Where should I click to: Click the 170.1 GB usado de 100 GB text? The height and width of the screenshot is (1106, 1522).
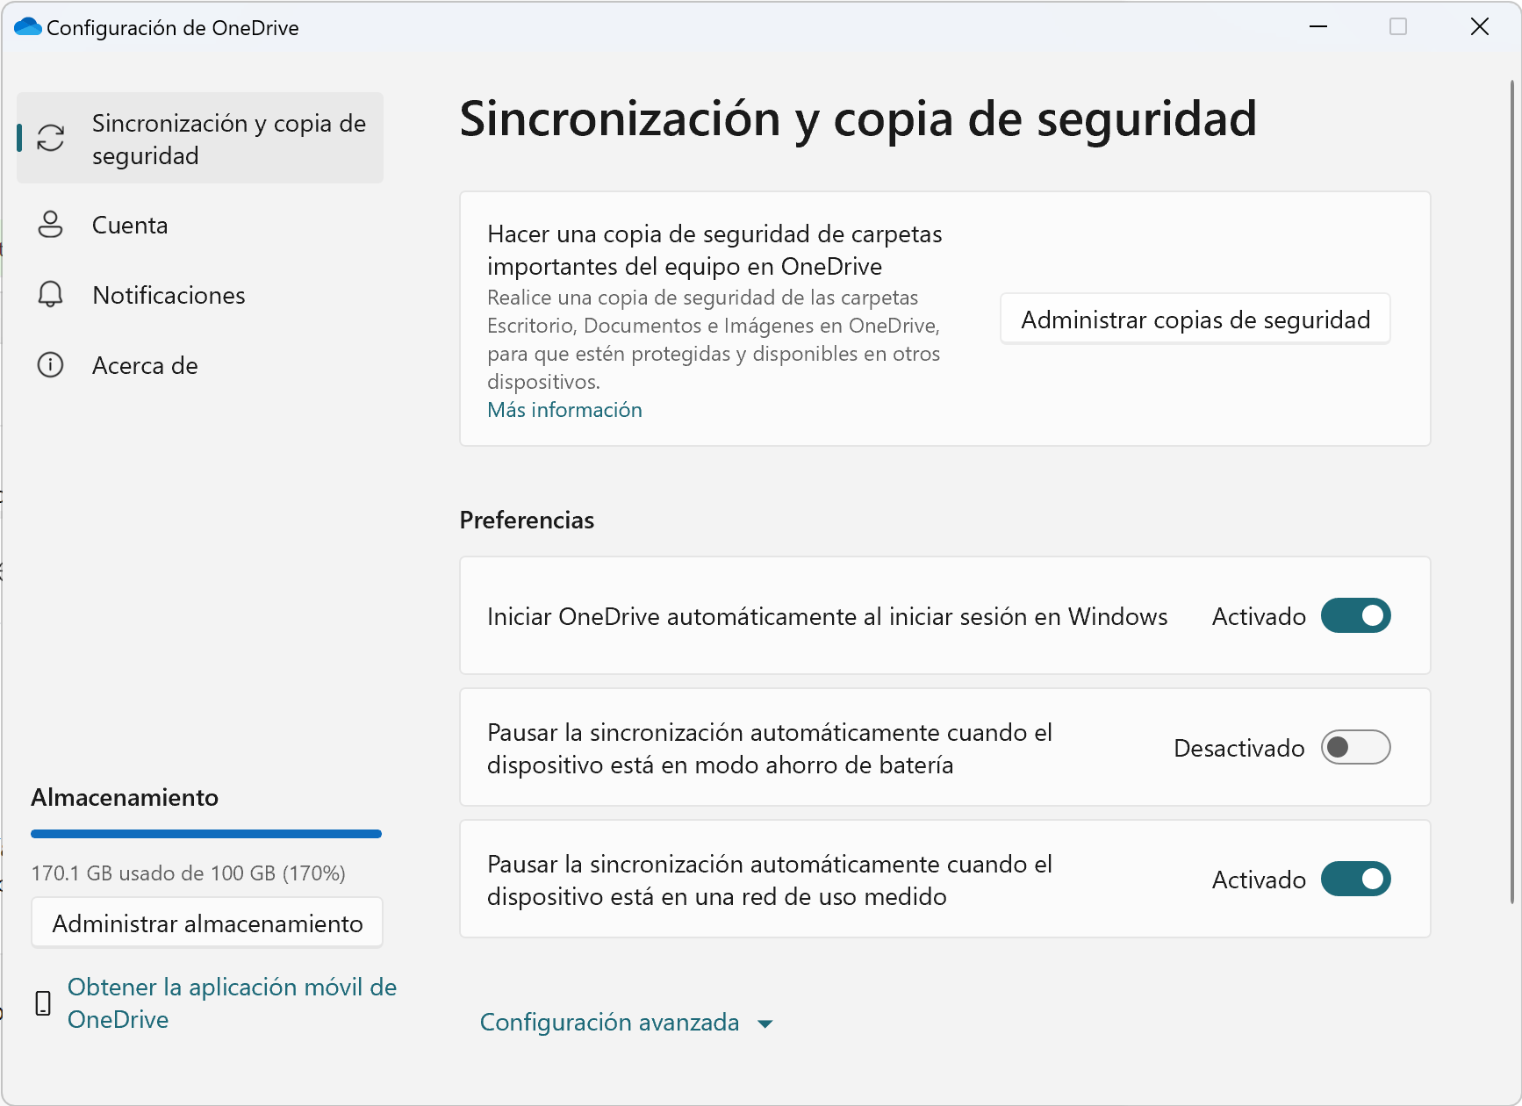pyautogui.click(x=188, y=873)
